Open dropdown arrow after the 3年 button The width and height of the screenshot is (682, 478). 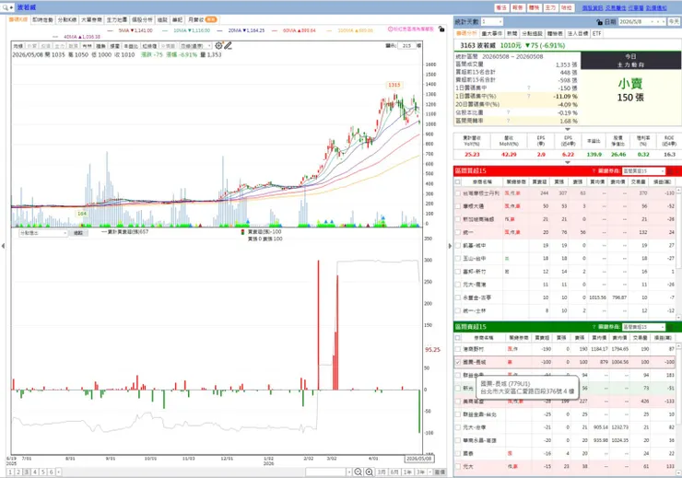[x=430, y=472]
